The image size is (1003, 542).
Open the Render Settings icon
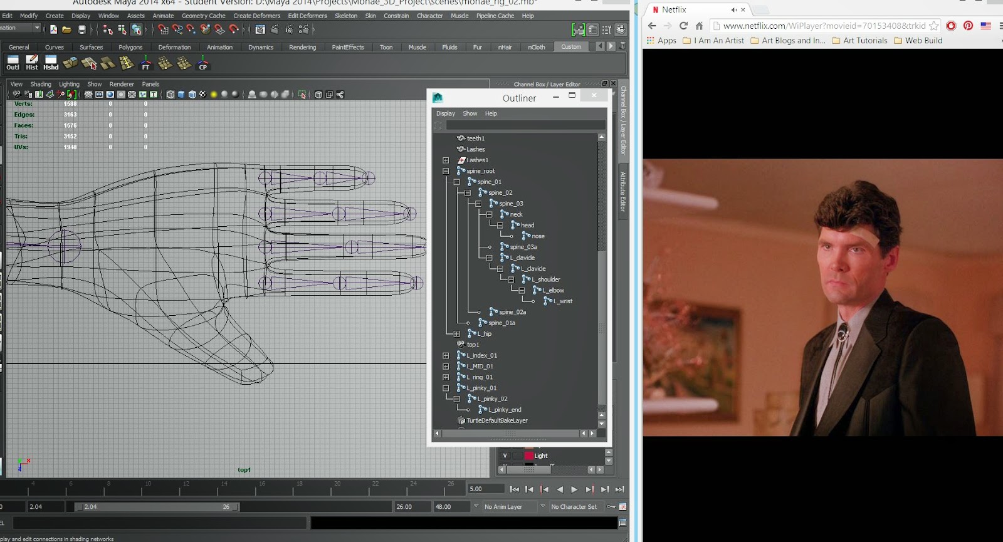(x=303, y=29)
